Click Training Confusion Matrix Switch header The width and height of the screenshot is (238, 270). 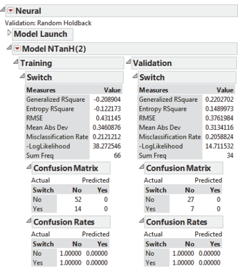[43, 190]
